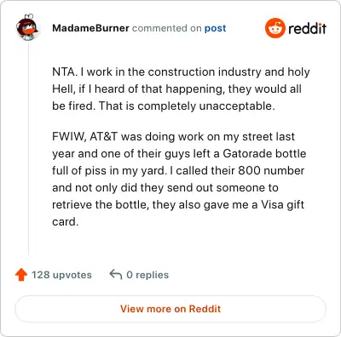The height and width of the screenshot is (337, 341).
Task: Click the paragraph starting with FWIW
Action: 179,180
